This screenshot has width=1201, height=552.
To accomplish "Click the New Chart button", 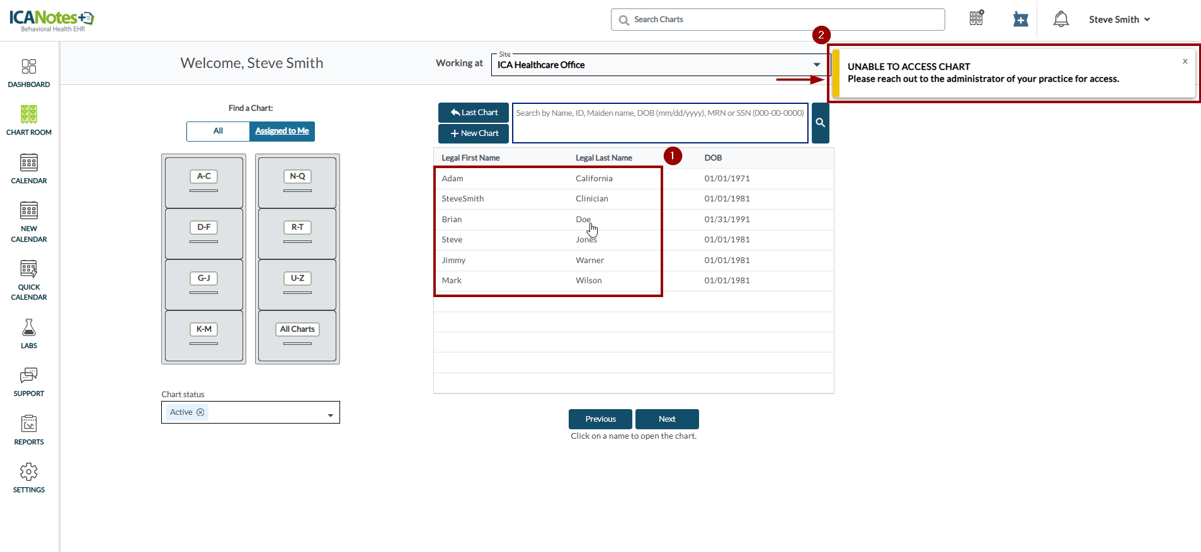I will point(474,133).
